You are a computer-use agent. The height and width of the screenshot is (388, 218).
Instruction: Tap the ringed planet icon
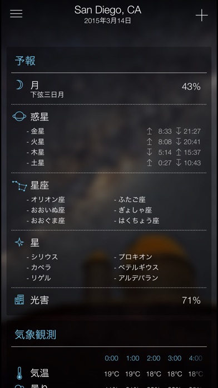(x=19, y=117)
